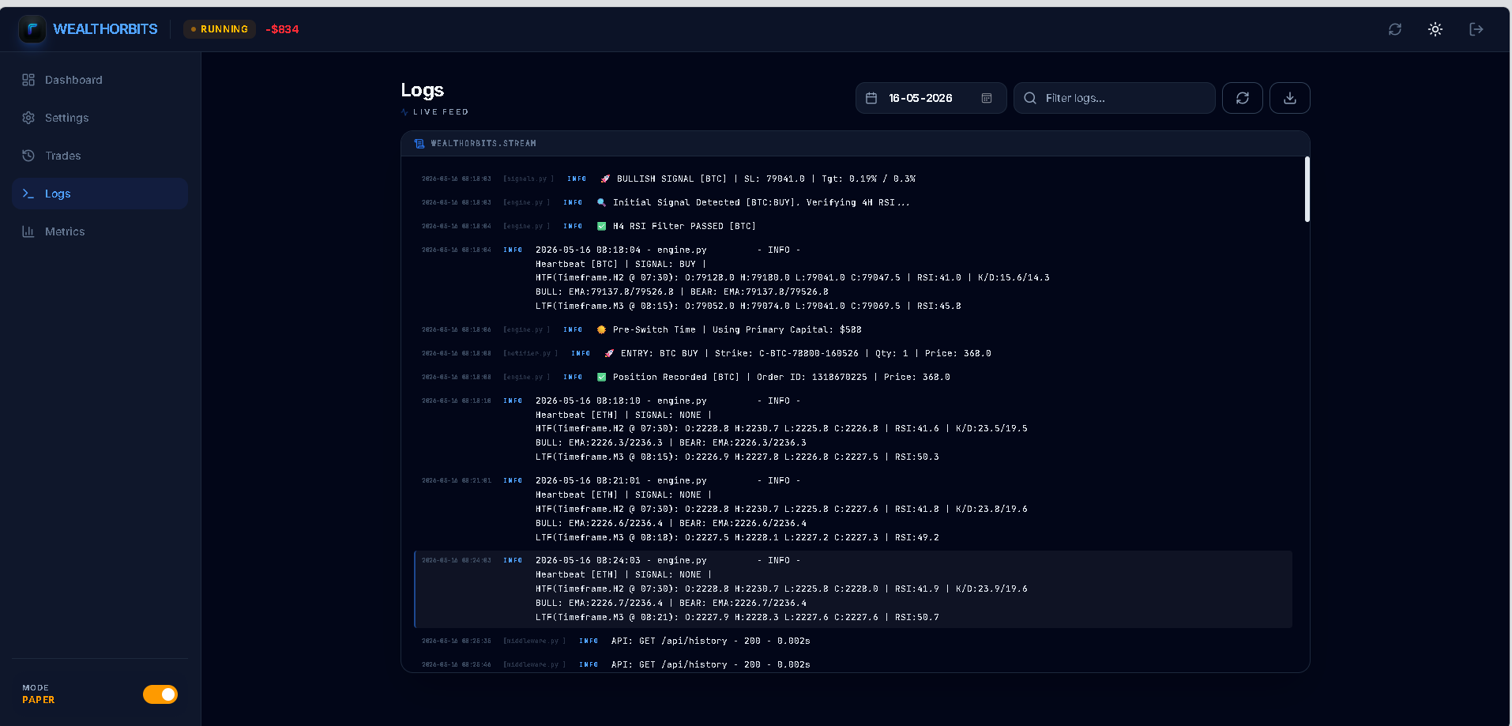This screenshot has width=1512, height=726.
Task: Click the WEALTHORBITS brand title
Action: pyautogui.click(x=105, y=29)
